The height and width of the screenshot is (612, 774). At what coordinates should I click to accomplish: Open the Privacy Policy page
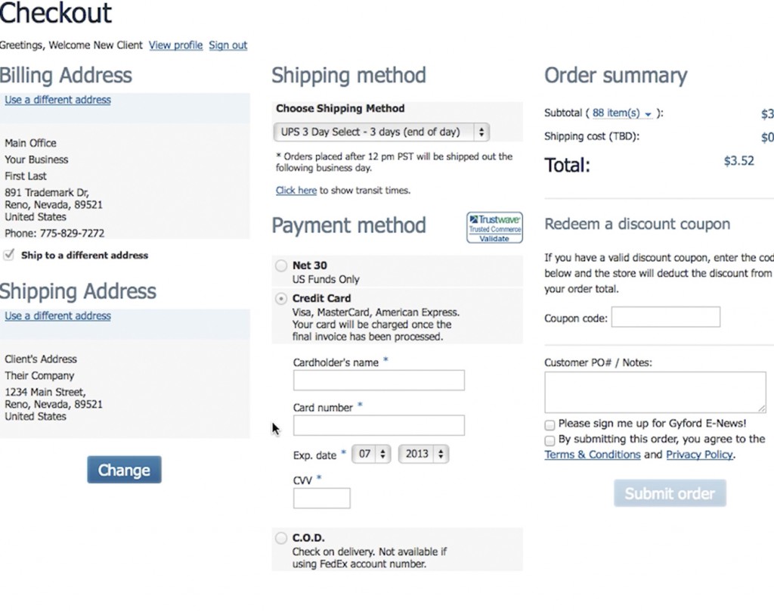699,455
